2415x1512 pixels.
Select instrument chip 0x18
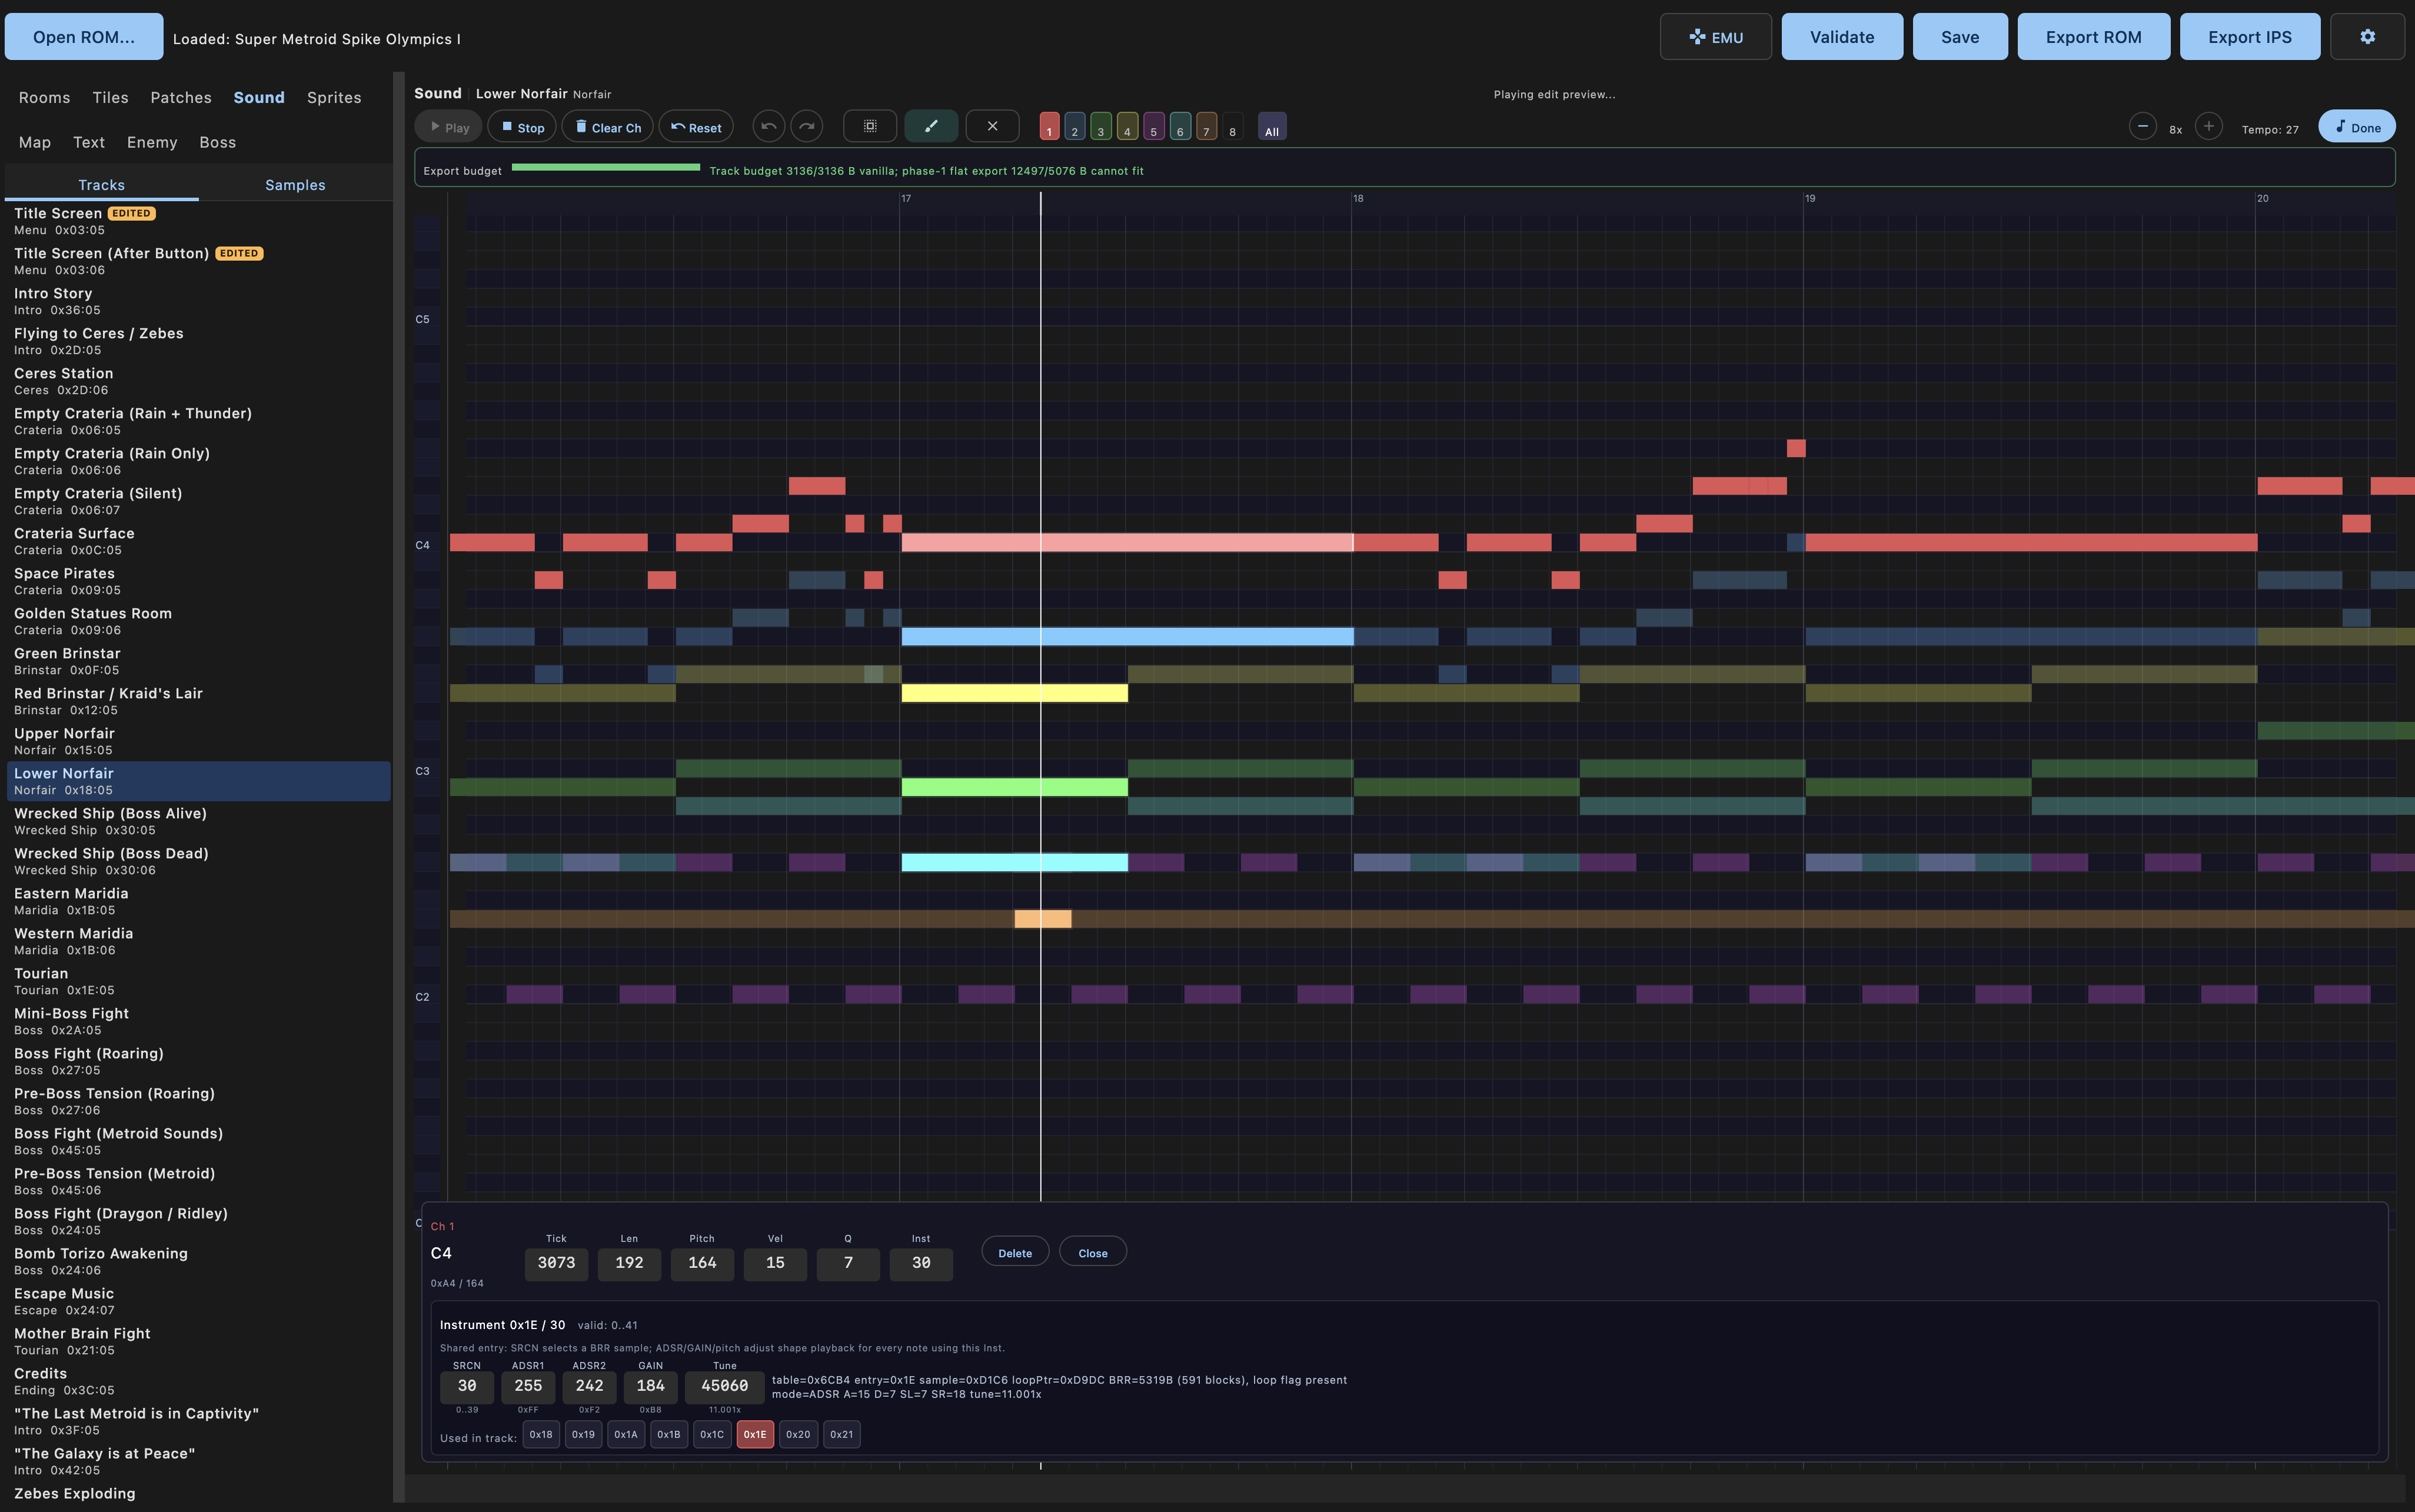(541, 1434)
